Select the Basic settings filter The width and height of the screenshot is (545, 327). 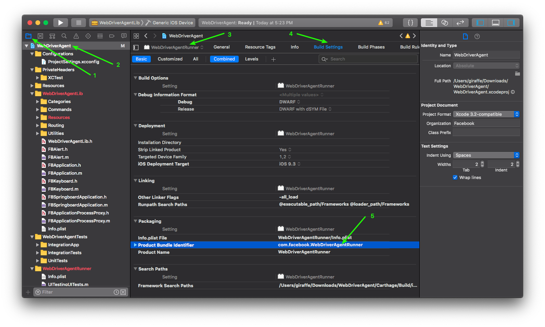141,59
